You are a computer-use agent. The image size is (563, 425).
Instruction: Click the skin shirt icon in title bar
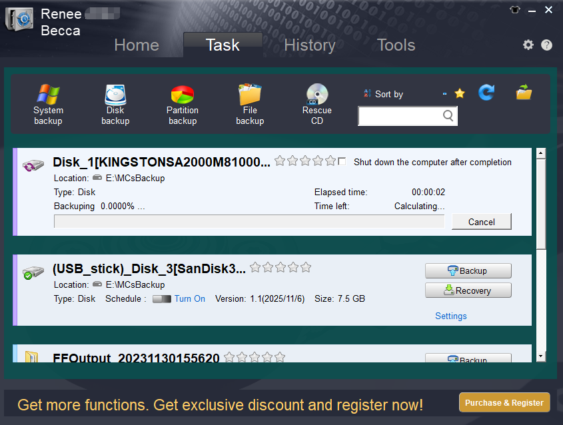[x=515, y=10]
